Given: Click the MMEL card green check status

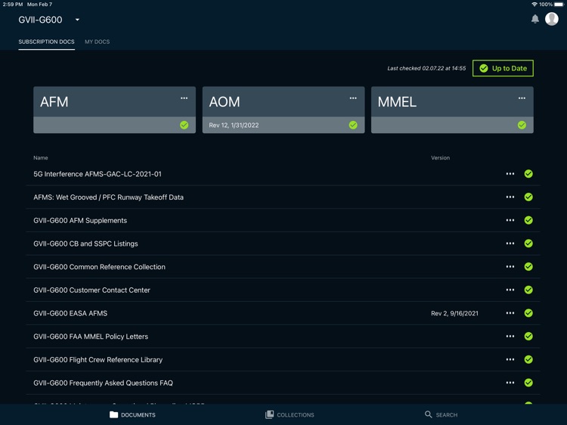Looking at the screenshot, I should point(522,125).
